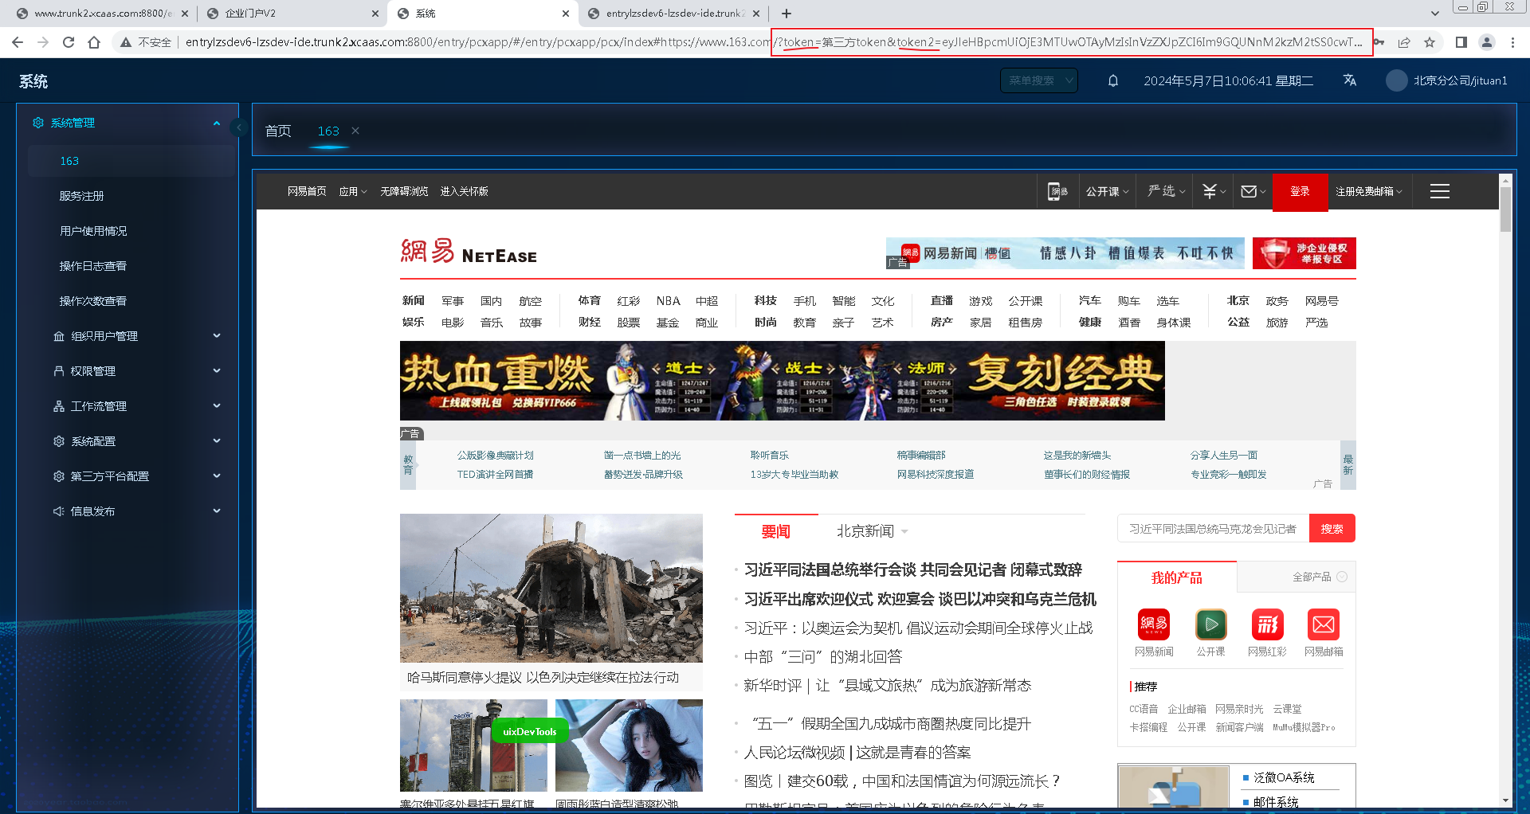1530x814 pixels.
Task: Expand the 工作流管理 menu
Action: [x=131, y=406]
